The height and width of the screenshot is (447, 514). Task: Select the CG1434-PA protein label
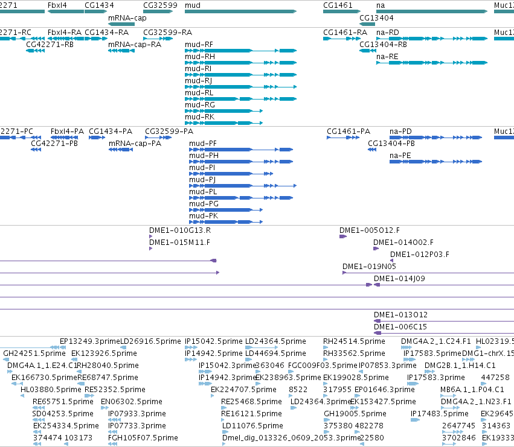point(111,132)
